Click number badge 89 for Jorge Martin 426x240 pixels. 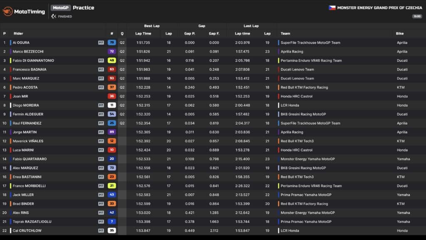[x=111, y=132]
